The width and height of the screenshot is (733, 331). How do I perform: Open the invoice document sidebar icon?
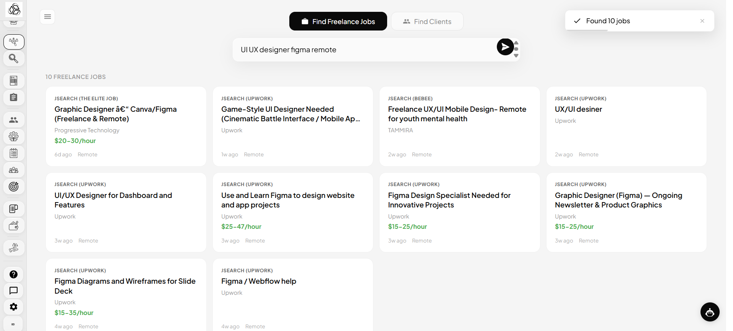[x=14, y=81]
